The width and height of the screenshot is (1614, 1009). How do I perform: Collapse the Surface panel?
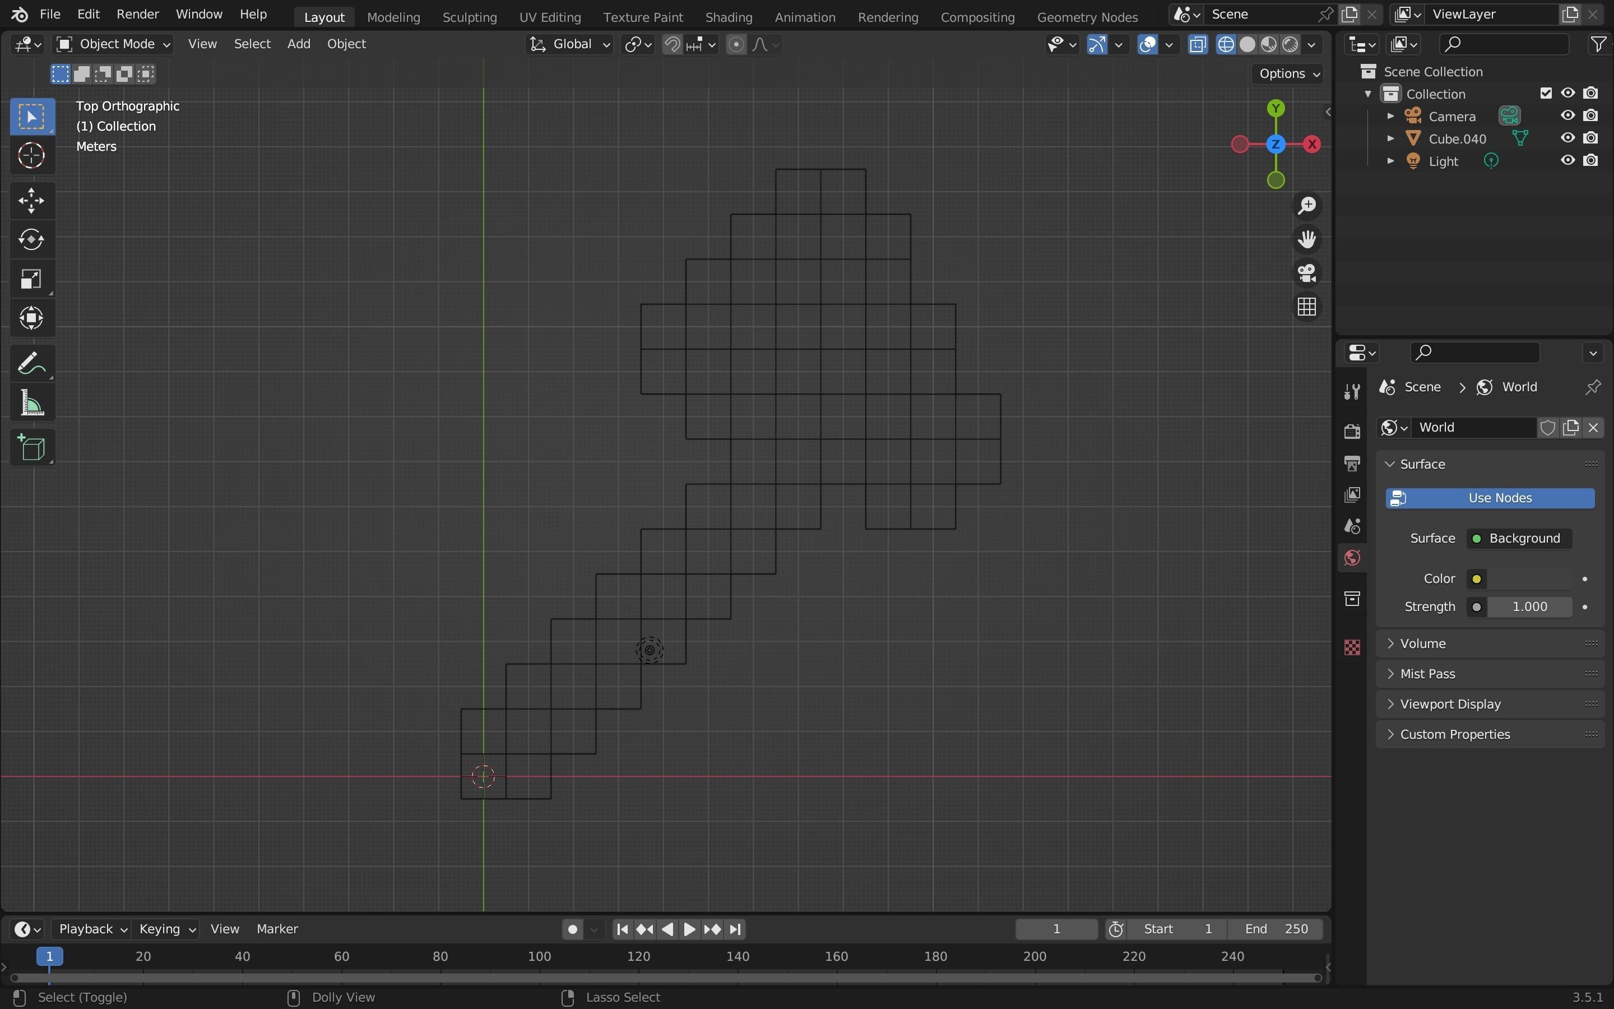click(1490, 464)
